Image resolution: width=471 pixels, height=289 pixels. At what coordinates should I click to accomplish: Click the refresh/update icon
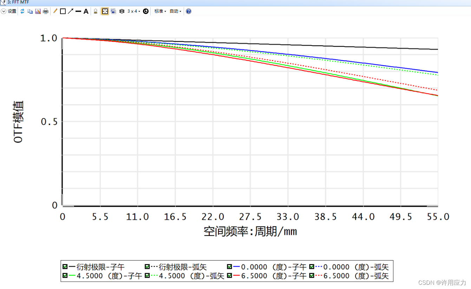point(22,11)
